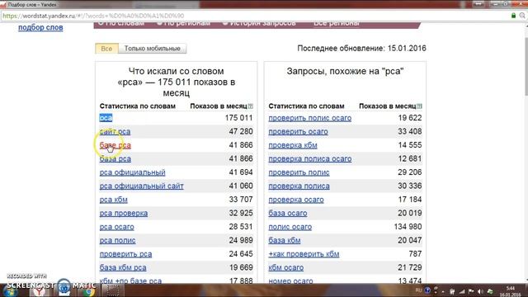Open the taskbar clock and date

tap(511, 291)
